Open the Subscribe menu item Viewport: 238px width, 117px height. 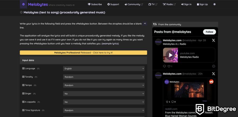point(95,4)
